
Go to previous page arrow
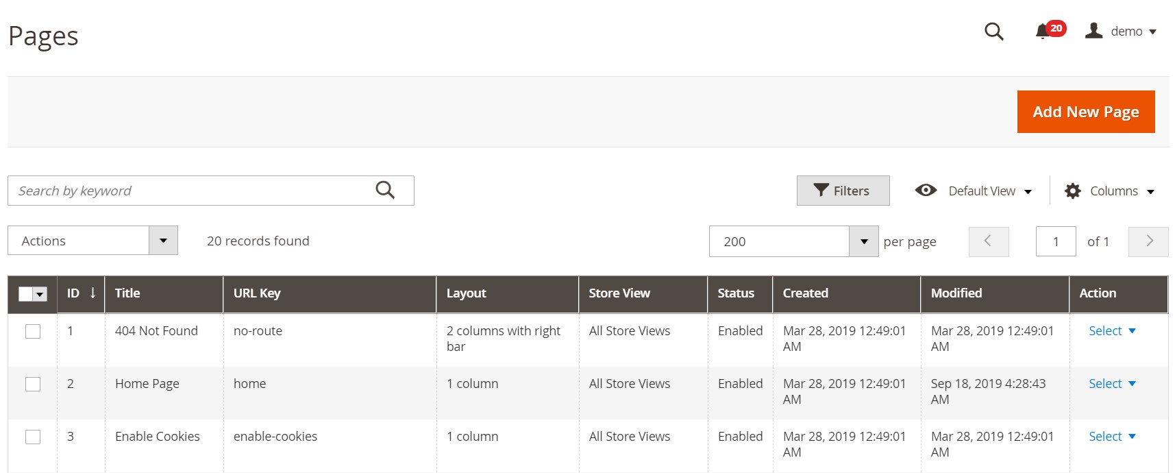click(988, 241)
